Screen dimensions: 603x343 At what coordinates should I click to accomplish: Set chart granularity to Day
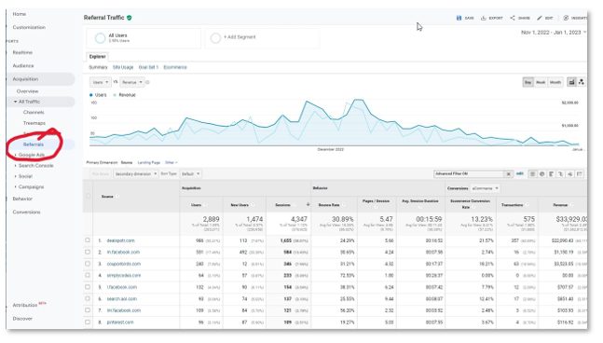tap(528, 82)
